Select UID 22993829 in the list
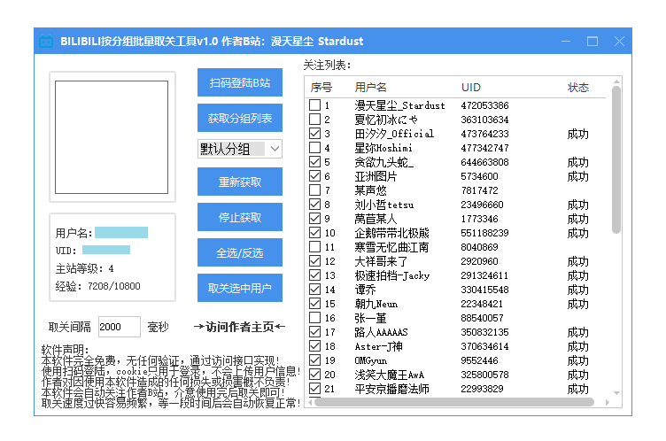Screen dimensions: 666x441 tap(482, 389)
